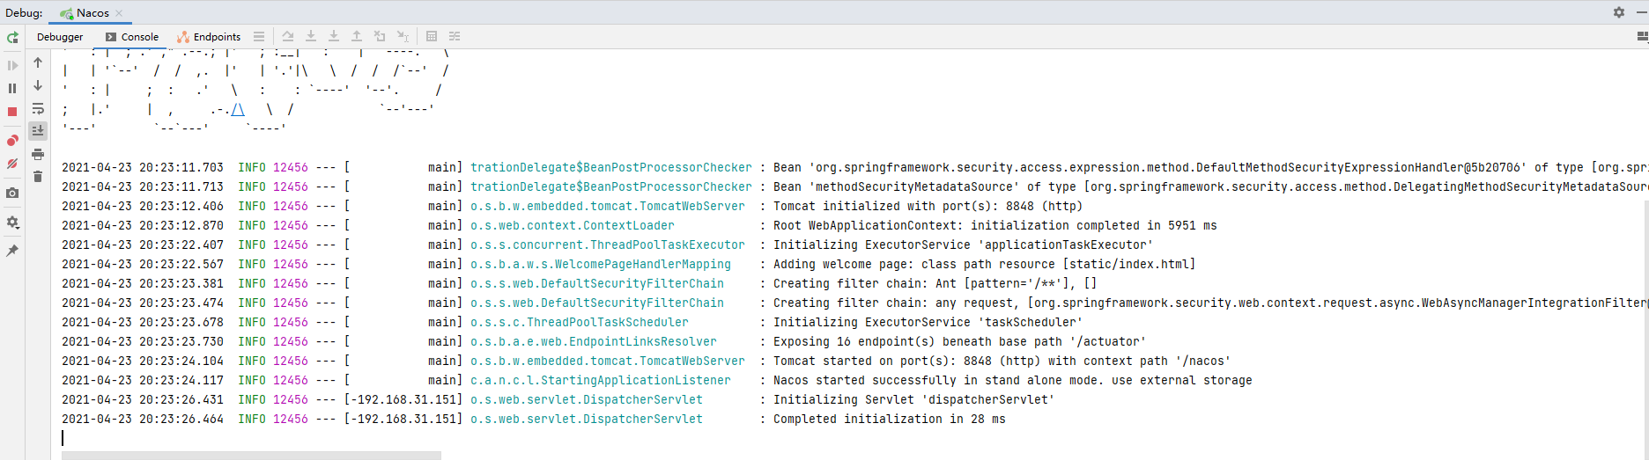Click 'Initializing Servlet dispatcherServlet' message
This screenshot has height=460, width=1649.
[x=914, y=399]
